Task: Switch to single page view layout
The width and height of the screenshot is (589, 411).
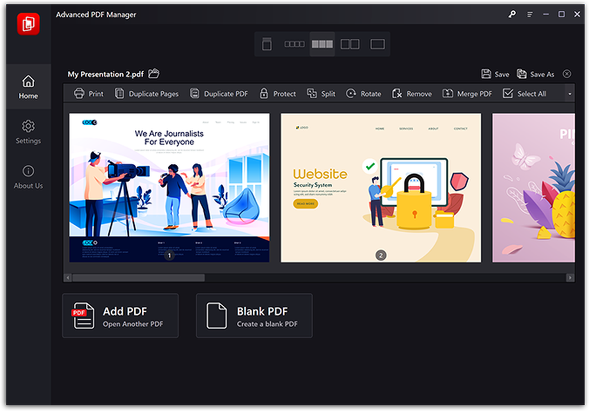Action: coord(267,44)
